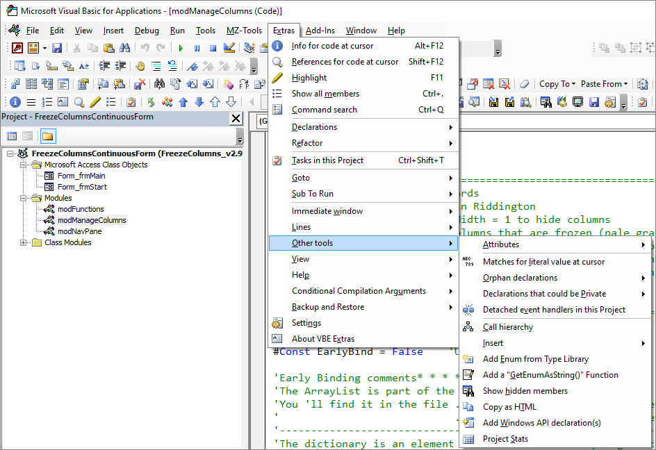Choose Detached event handlers in this Project

click(556, 310)
